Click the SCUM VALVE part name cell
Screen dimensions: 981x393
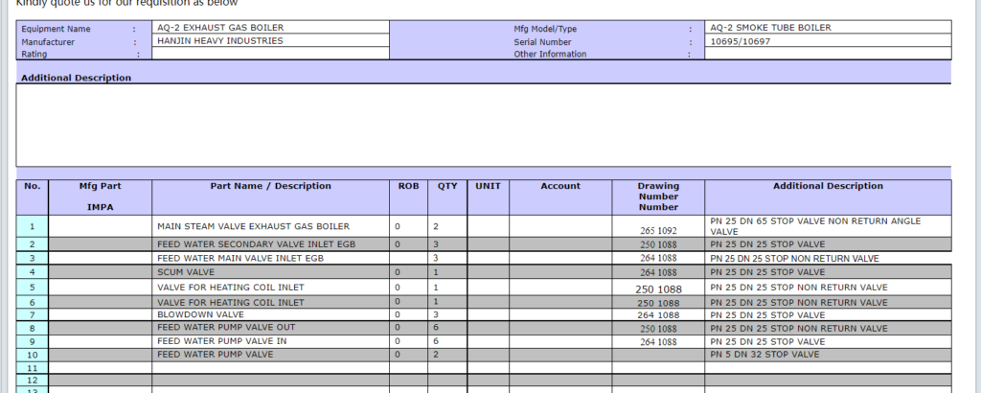coord(270,272)
